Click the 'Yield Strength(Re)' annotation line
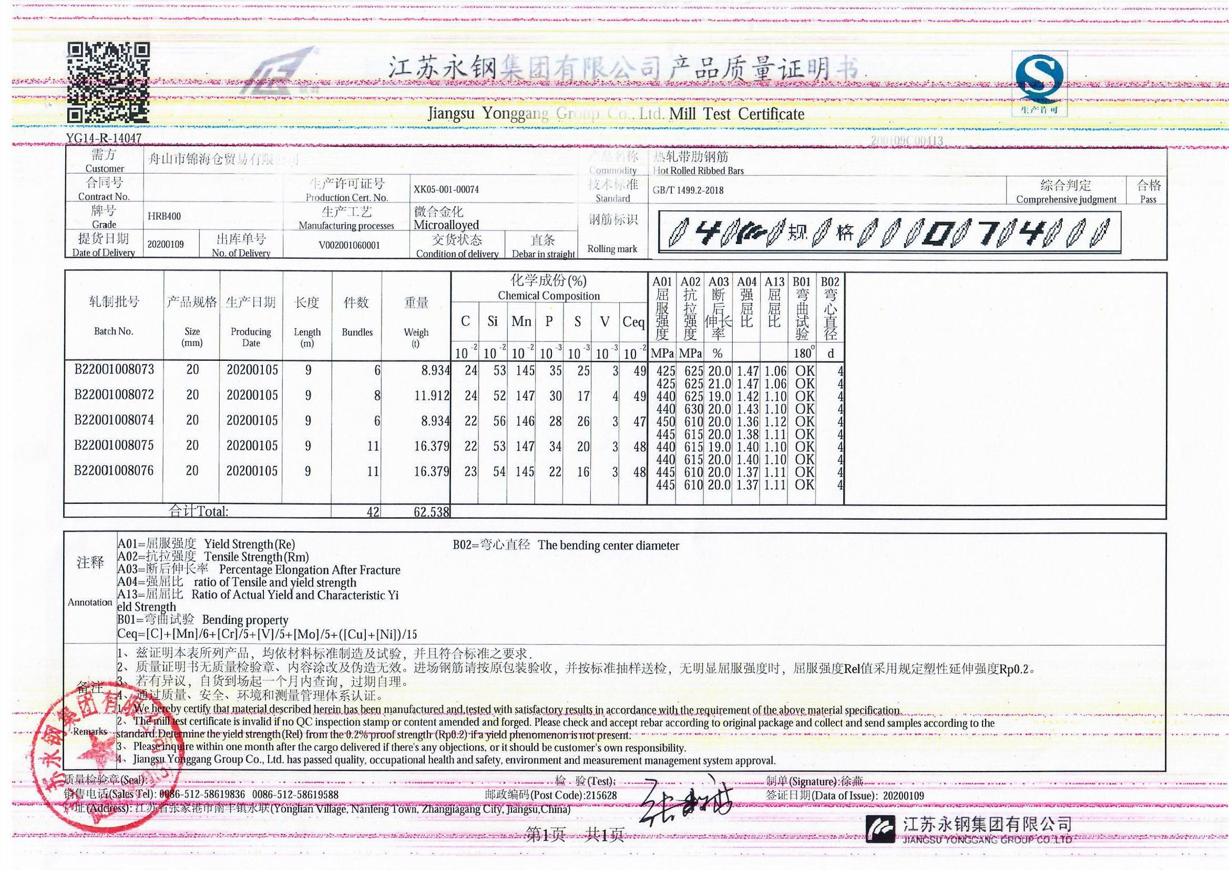1229x870 pixels. click(x=207, y=544)
